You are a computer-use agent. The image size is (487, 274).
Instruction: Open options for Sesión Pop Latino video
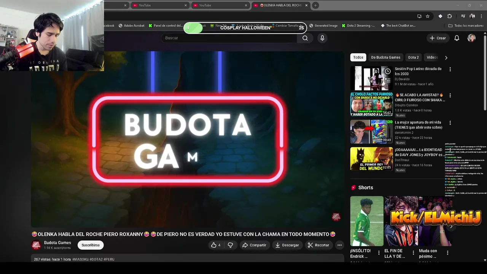pos(450,69)
